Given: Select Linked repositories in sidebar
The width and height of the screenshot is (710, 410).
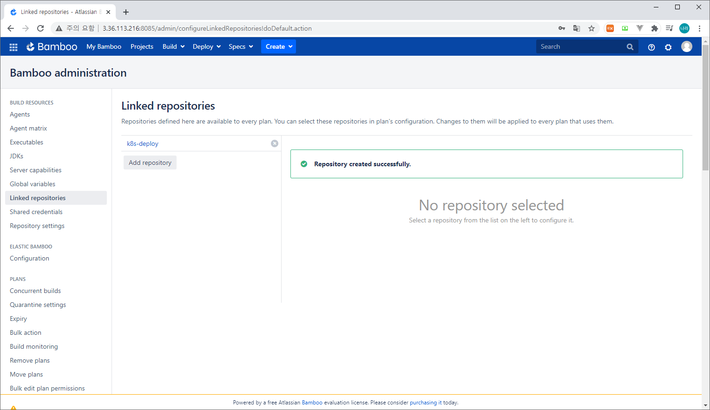Looking at the screenshot, I should click(x=56, y=198).
